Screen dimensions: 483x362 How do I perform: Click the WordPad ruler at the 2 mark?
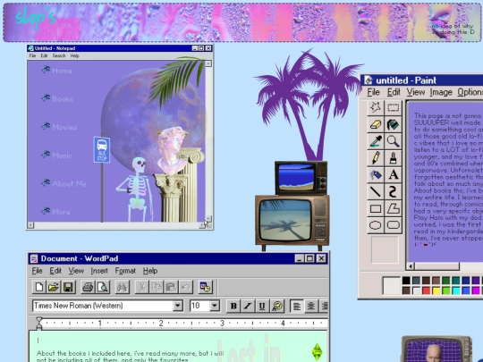tap(161, 324)
